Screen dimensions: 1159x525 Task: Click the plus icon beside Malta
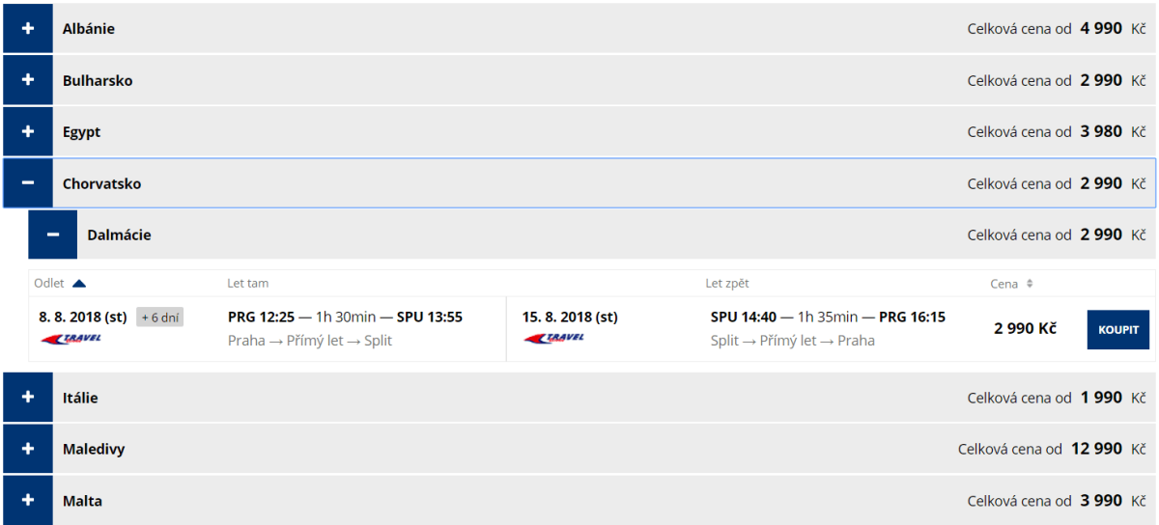28,500
